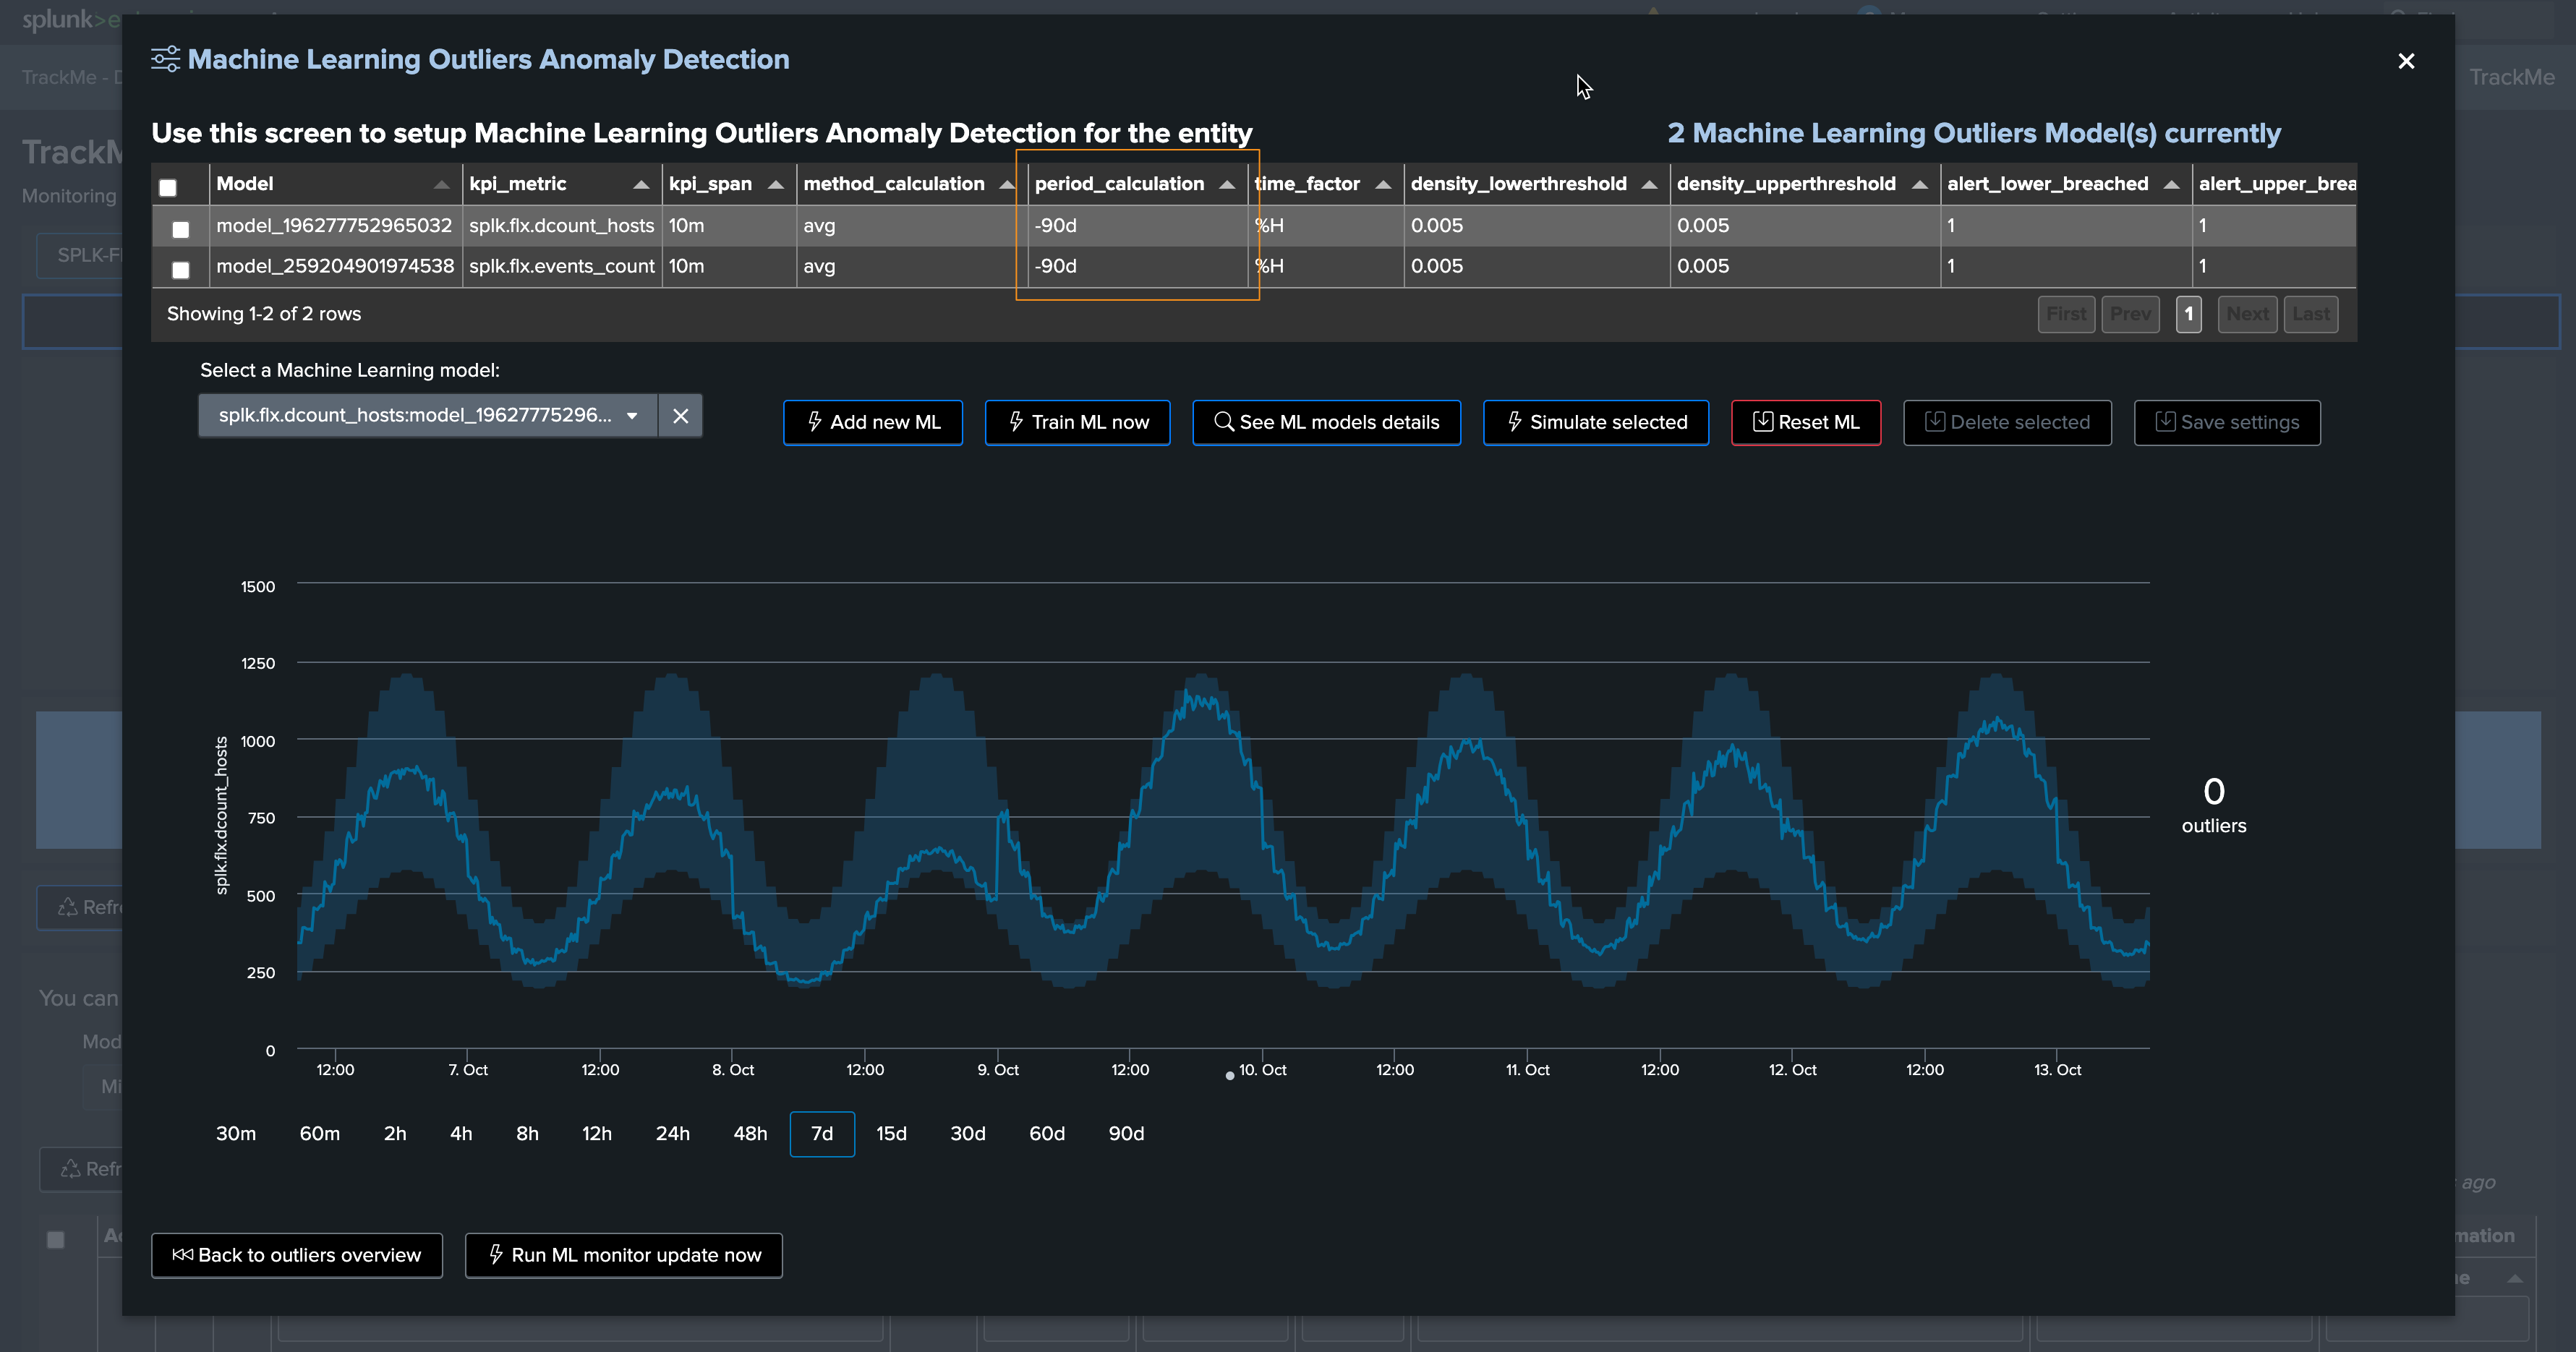
Task: Click Run ML monitor update now
Action: [x=624, y=1255]
